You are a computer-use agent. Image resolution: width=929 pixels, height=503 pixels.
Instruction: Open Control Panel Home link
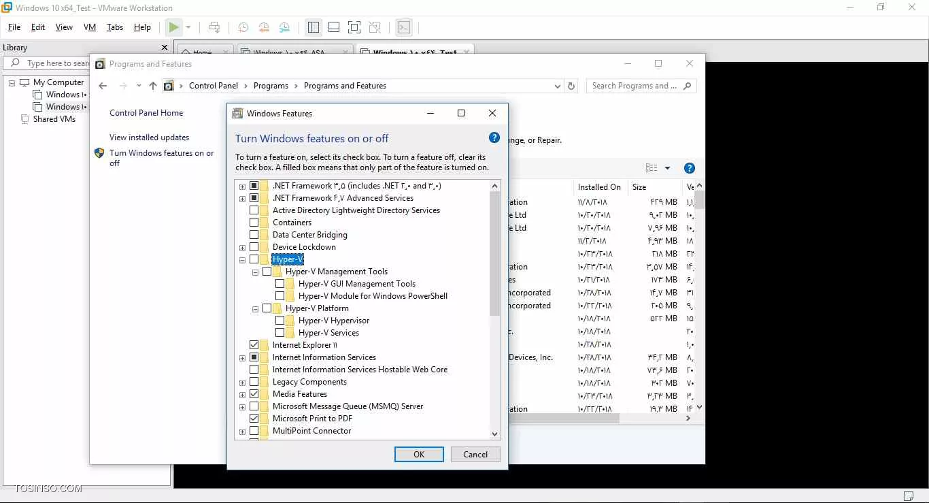click(x=146, y=113)
